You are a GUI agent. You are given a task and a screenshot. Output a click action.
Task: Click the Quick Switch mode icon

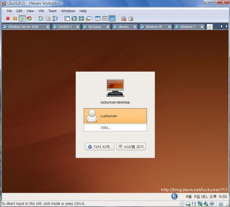(81, 18)
